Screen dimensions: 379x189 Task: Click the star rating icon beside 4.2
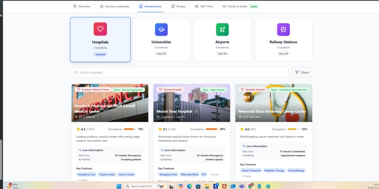78,129
